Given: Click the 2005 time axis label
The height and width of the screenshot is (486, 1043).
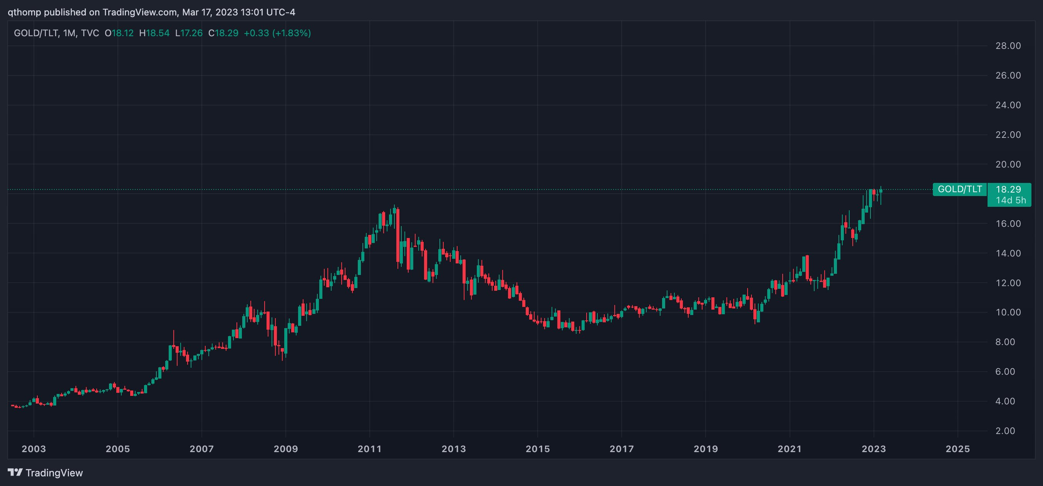Looking at the screenshot, I should pyautogui.click(x=118, y=449).
